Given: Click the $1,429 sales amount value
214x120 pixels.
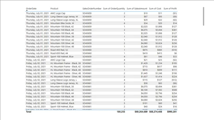Looking at the screenshot, I should (x=144, y=63).
